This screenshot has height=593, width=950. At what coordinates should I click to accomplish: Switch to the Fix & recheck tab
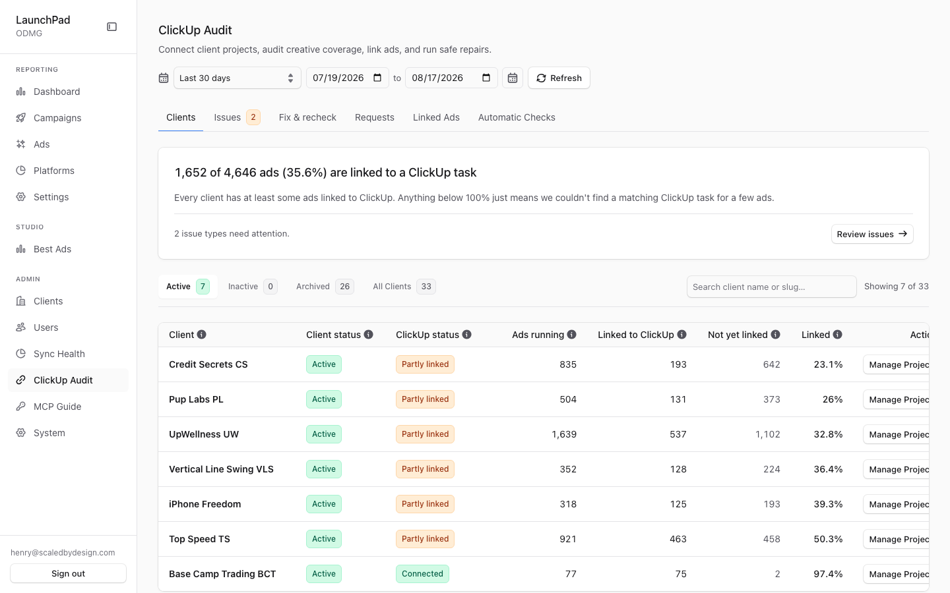coord(307,117)
